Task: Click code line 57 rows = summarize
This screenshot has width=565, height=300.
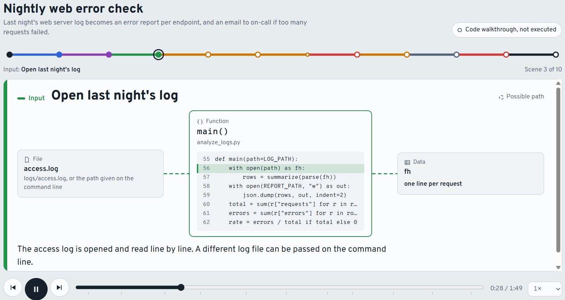Action: (x=281, y=177)
